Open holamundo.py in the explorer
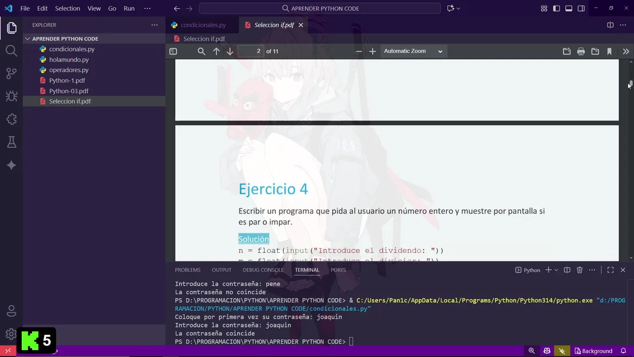The width and height of the screenshot is (634, 357). (69, 59)
